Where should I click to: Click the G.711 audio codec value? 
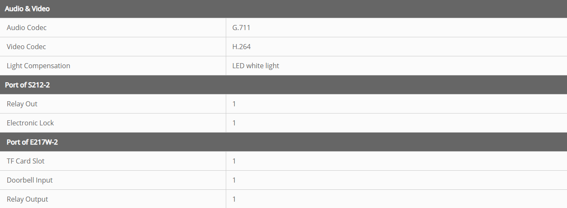click(x=241, y=28)
